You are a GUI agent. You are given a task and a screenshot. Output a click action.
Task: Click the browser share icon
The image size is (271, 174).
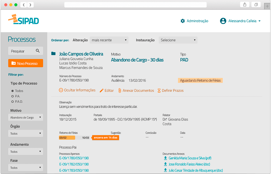(x=244, y=5)
